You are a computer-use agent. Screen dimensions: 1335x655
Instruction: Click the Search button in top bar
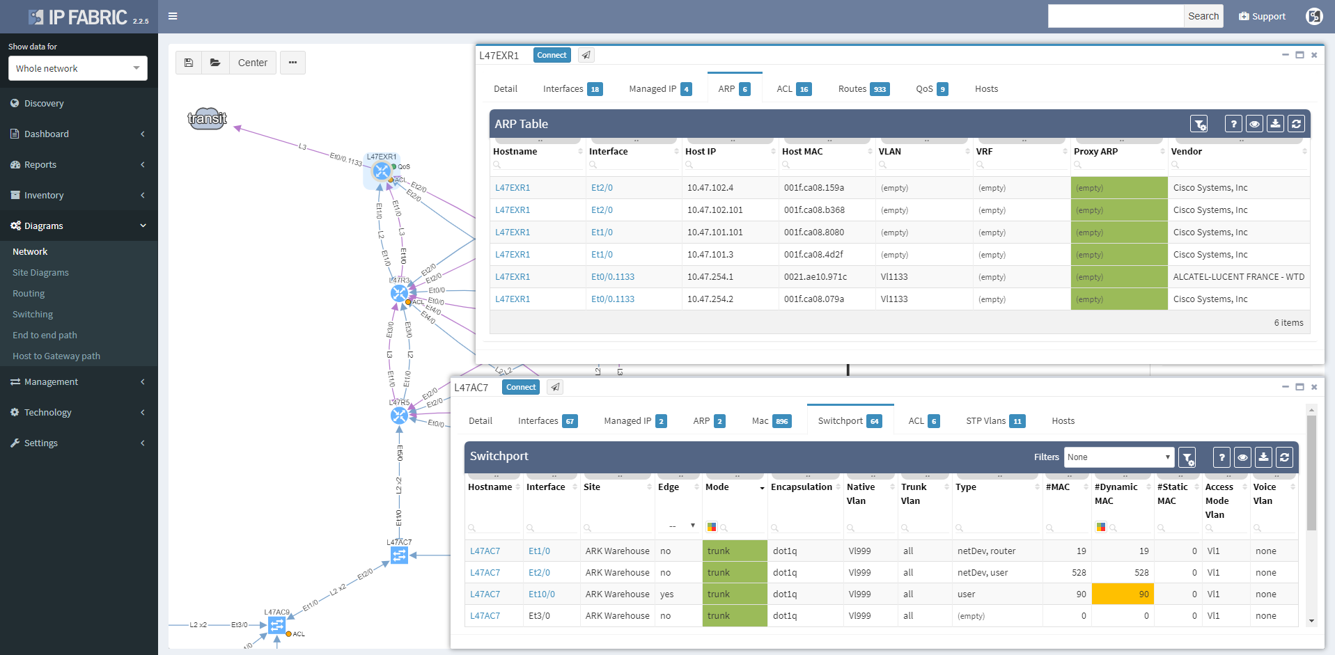1203,16
